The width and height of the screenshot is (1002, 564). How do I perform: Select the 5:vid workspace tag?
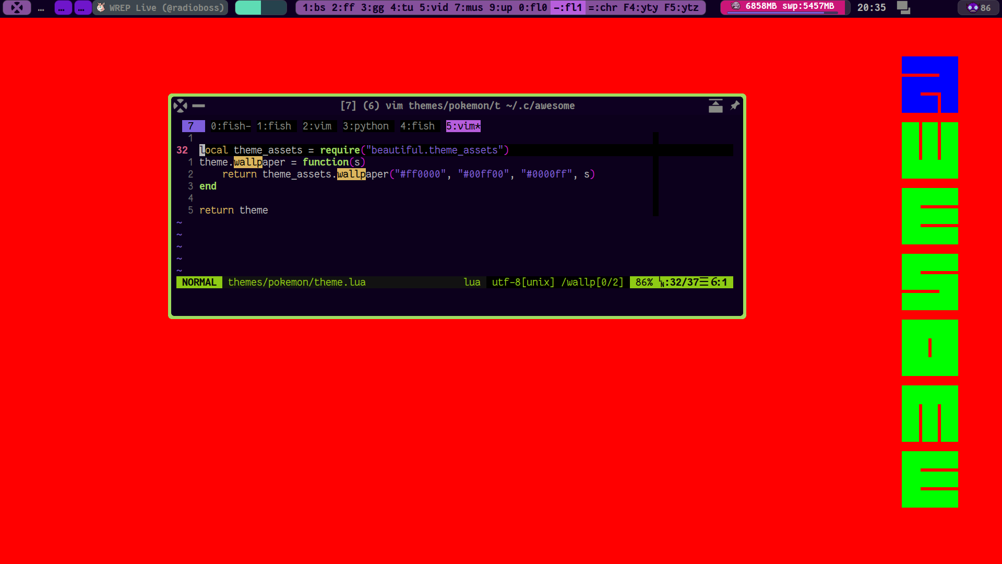434,8
